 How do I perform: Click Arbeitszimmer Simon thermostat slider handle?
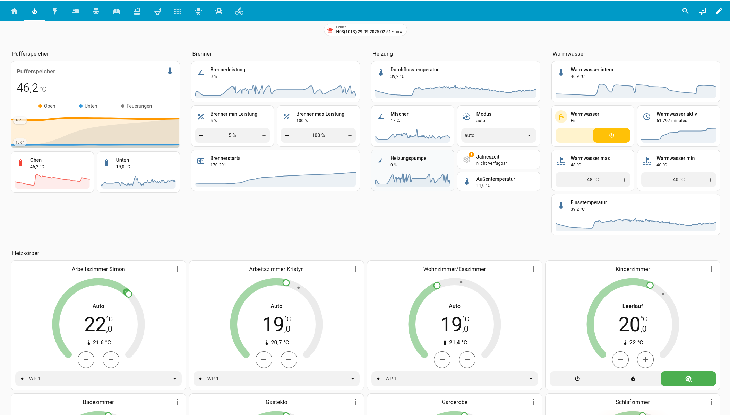[129, 294]
